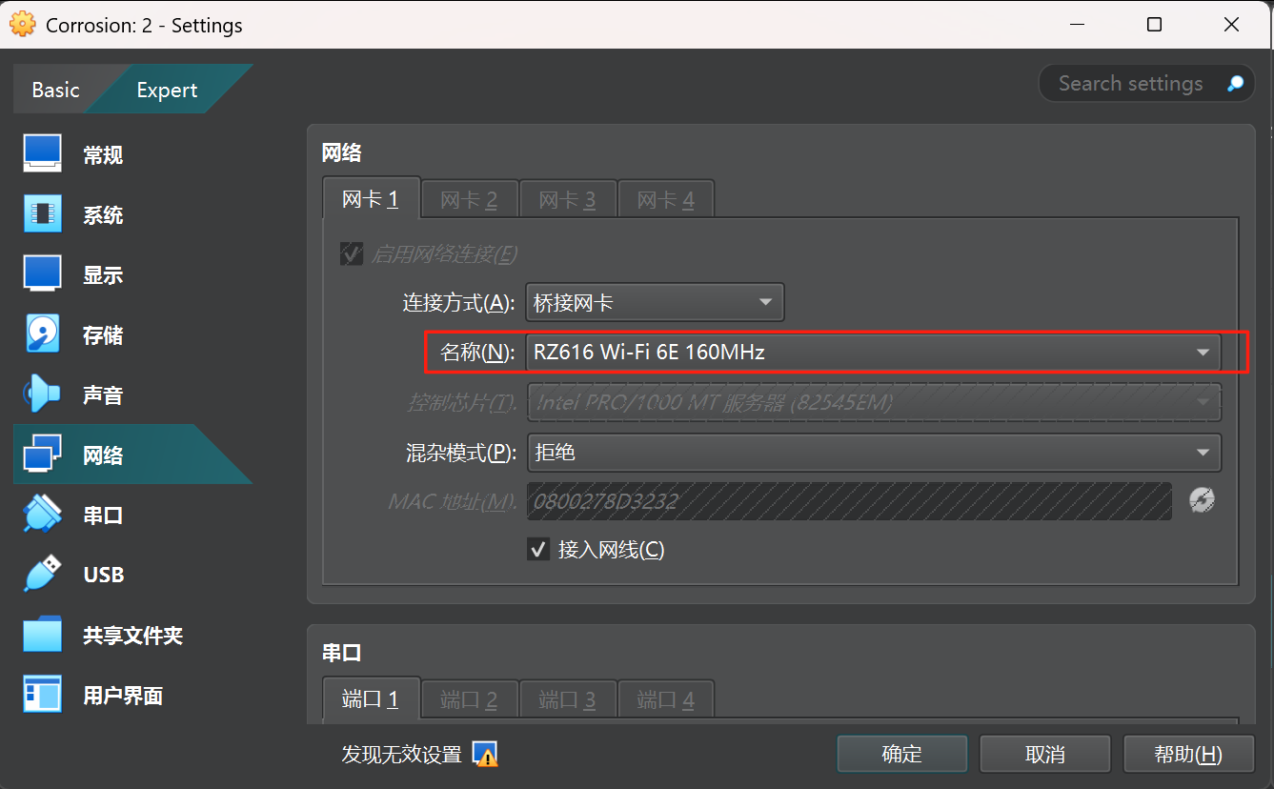Click the 帮助(H) button
Image resolution: width=1274 pixels, height=789 pixels.
1188,754
